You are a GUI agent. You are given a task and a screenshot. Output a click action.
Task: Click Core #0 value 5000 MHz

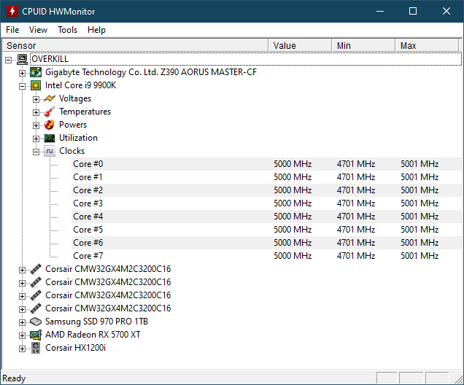pos(293,164)
